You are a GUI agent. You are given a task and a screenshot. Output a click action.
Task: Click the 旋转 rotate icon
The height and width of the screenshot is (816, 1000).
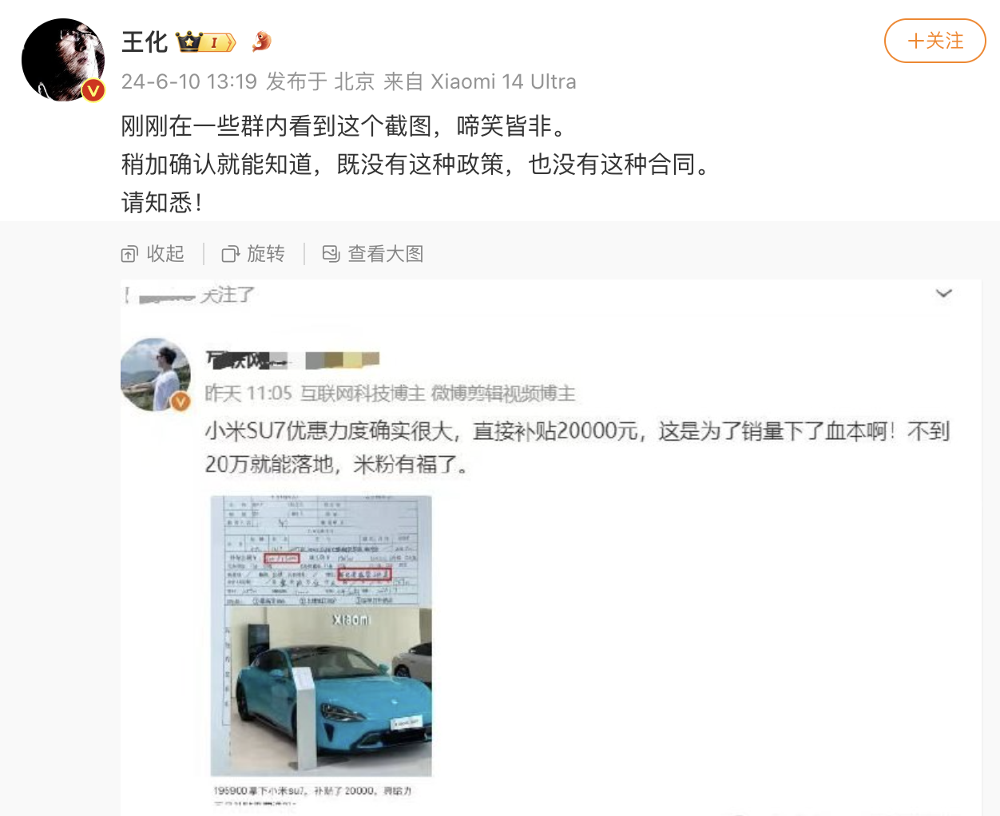coord(230,255)
